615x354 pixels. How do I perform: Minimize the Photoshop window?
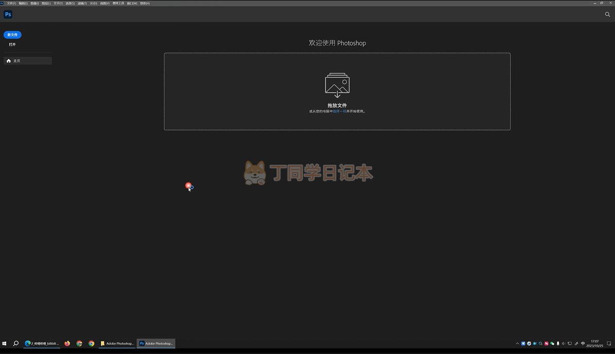click(594, 3)
